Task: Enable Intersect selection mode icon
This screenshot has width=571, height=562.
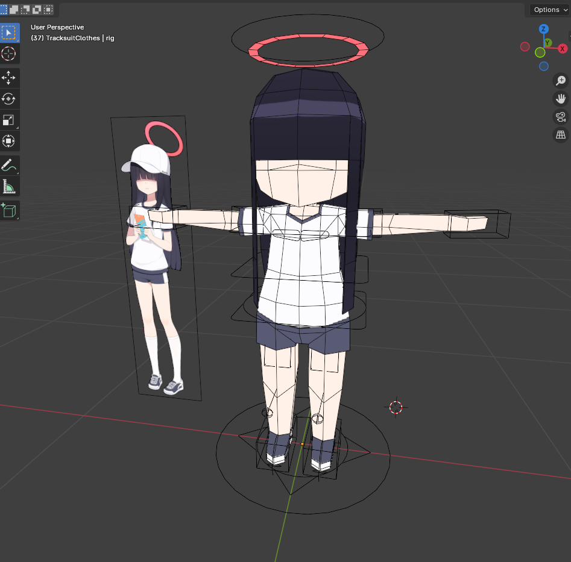Action: pos(48,9)
